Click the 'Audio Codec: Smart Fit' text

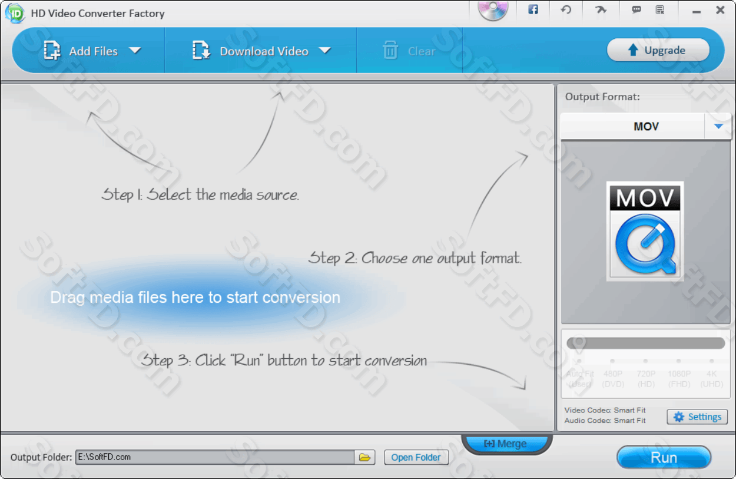point(605,421)
